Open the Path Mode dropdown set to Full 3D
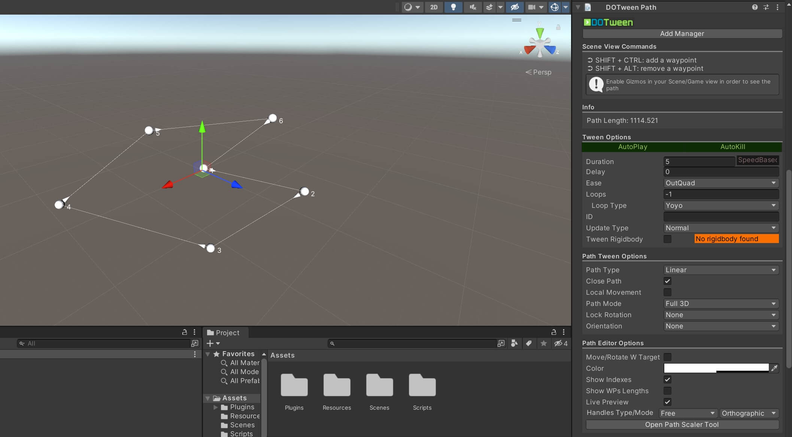 point(721,303)
